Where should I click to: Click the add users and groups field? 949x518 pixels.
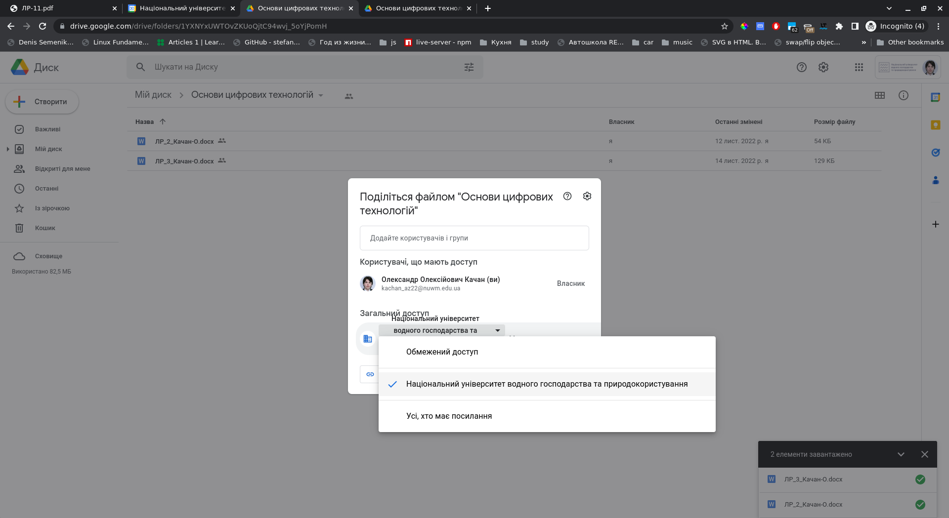coord(474,238)
